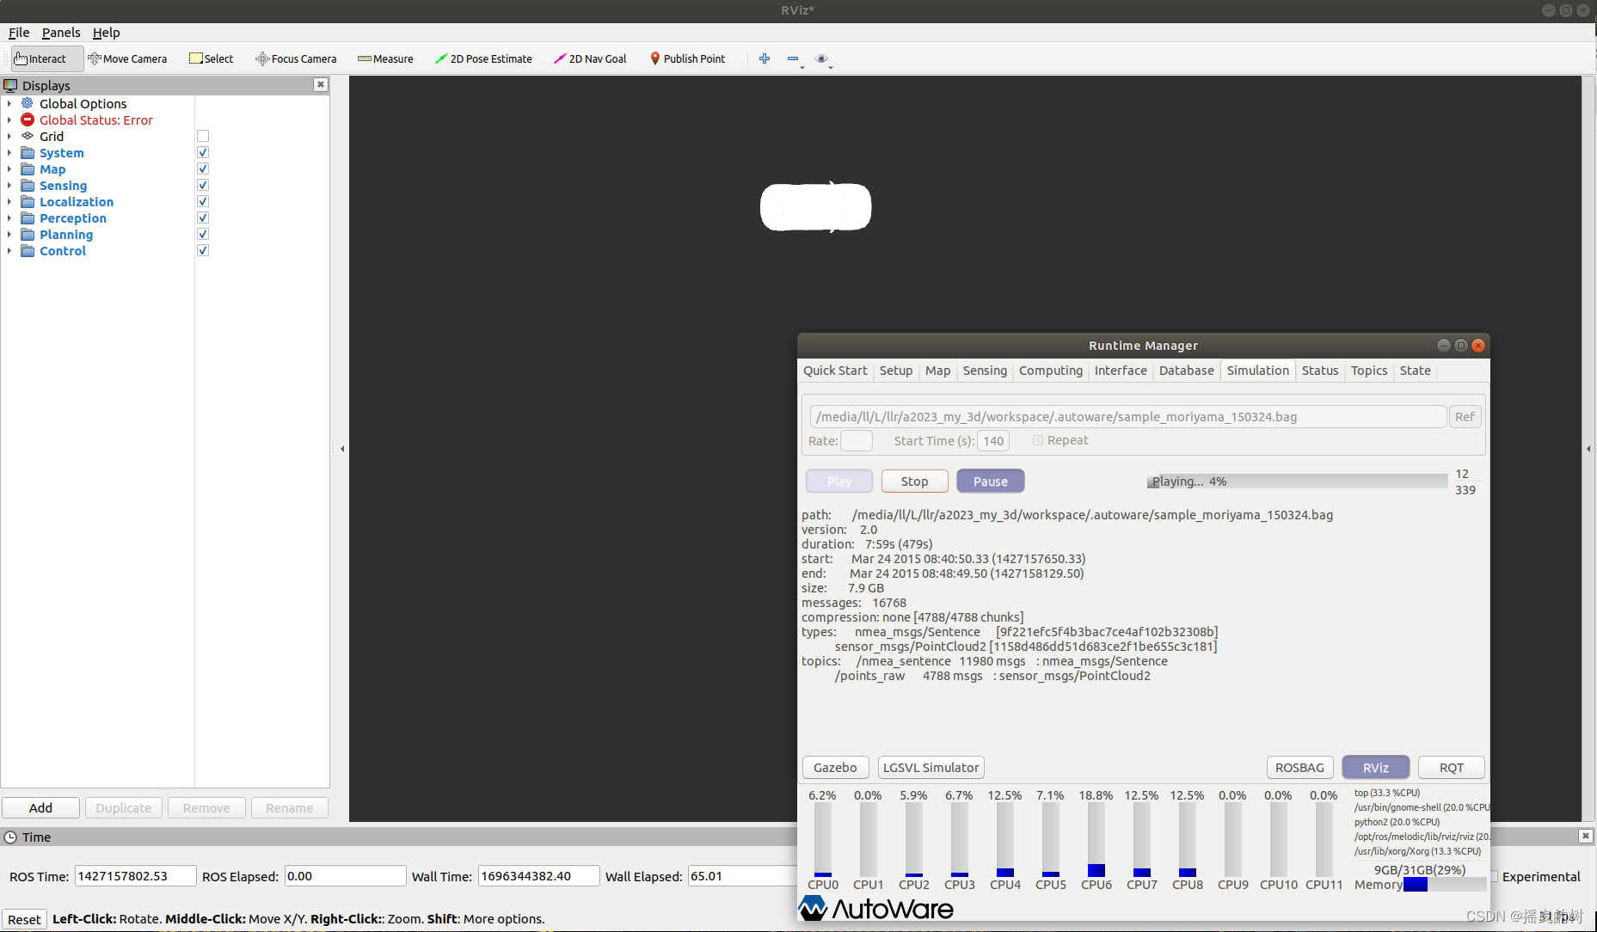
Task: Select the Focus Camera tool
Action: coord(296,58)
